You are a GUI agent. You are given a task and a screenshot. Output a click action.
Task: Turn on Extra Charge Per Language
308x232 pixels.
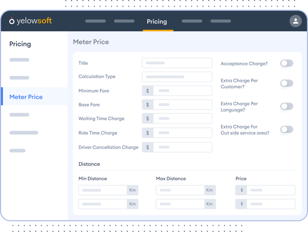(x=286, y=106)
